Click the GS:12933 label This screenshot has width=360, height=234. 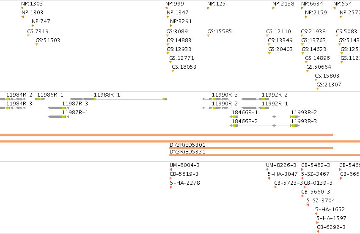click(x=179, y=49)
